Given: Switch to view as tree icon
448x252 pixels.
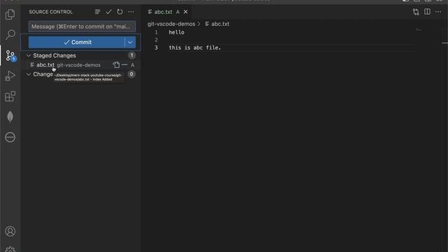Looking at the screenshot, I should (x=97, y=12).
